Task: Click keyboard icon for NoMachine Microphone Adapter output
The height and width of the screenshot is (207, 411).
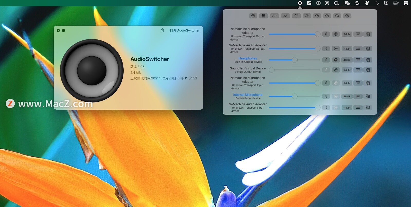Action: coord(358,34)
